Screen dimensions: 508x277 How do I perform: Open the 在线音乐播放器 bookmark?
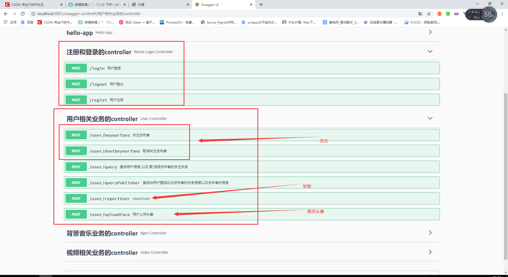[380, 22]
